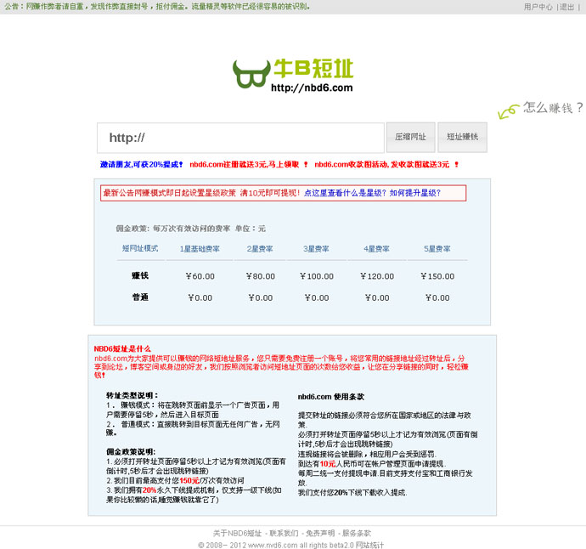586x549 pixels.
Task: Click the green arrow beside 怎么赚钱
Action: (508, 111)
